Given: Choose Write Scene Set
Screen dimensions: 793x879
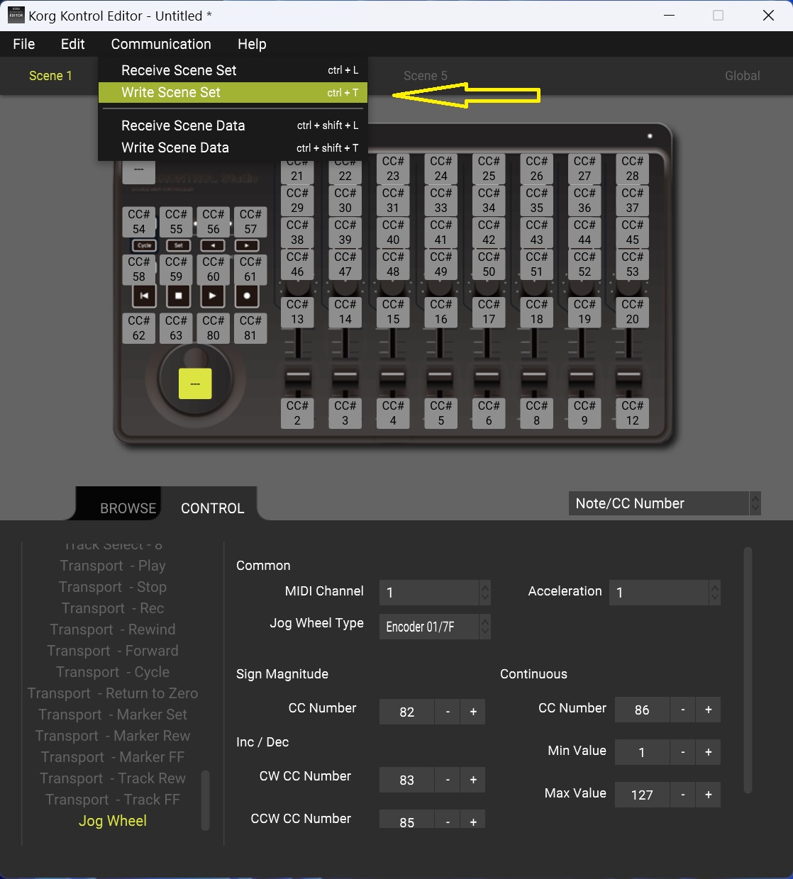Looking at the screenshot, I should click(x=233, y=92).
